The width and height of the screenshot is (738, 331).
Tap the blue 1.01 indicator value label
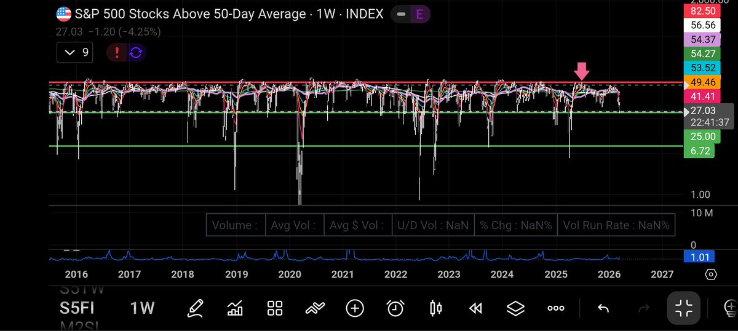699,256
